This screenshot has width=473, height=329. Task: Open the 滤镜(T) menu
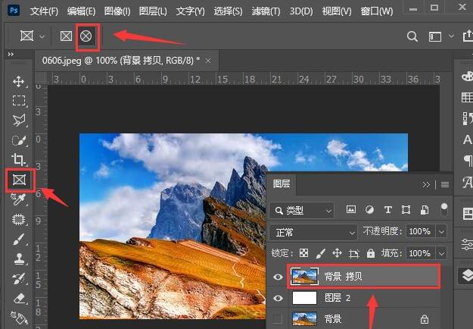click(266, 11)
